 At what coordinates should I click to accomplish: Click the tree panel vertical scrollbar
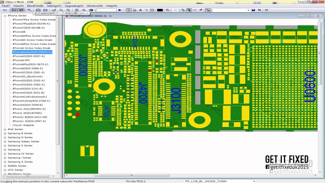[x=58, y=81]
